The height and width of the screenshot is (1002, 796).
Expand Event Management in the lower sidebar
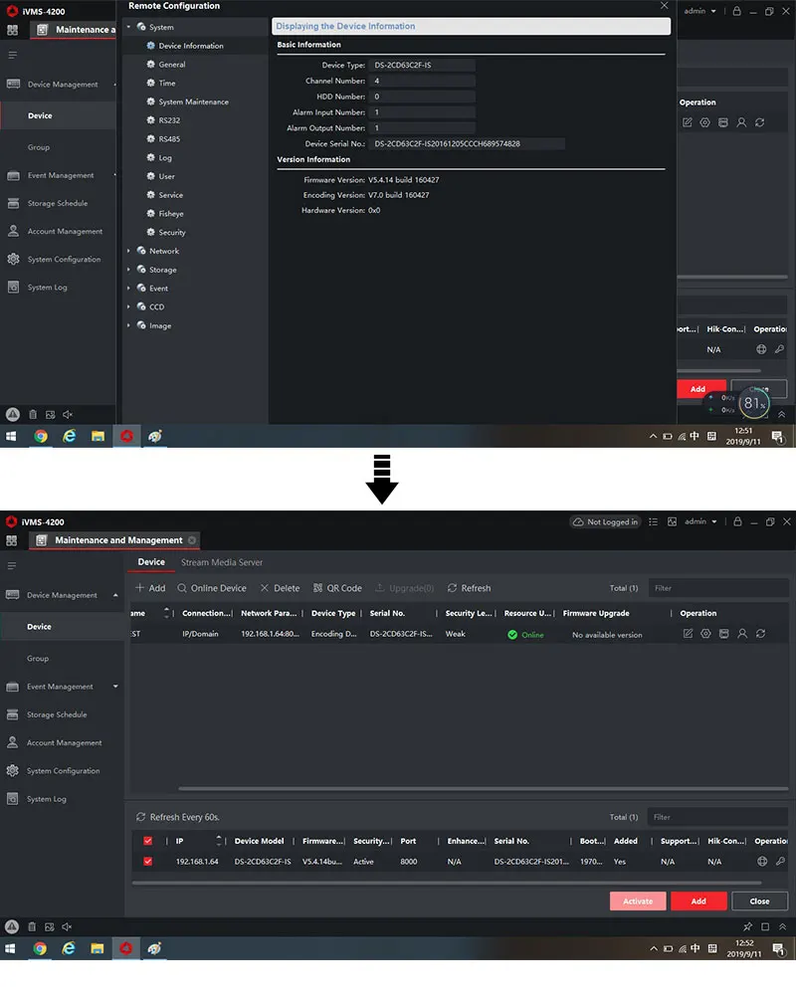click(x=115, y=687)
